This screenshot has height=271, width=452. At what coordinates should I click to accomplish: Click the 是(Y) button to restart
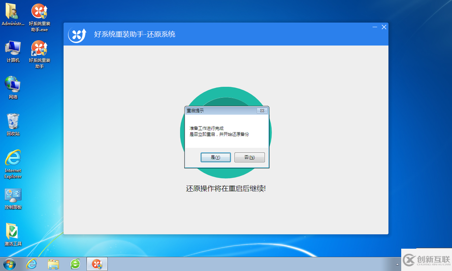pyautogui.click(x=216, y=157)
